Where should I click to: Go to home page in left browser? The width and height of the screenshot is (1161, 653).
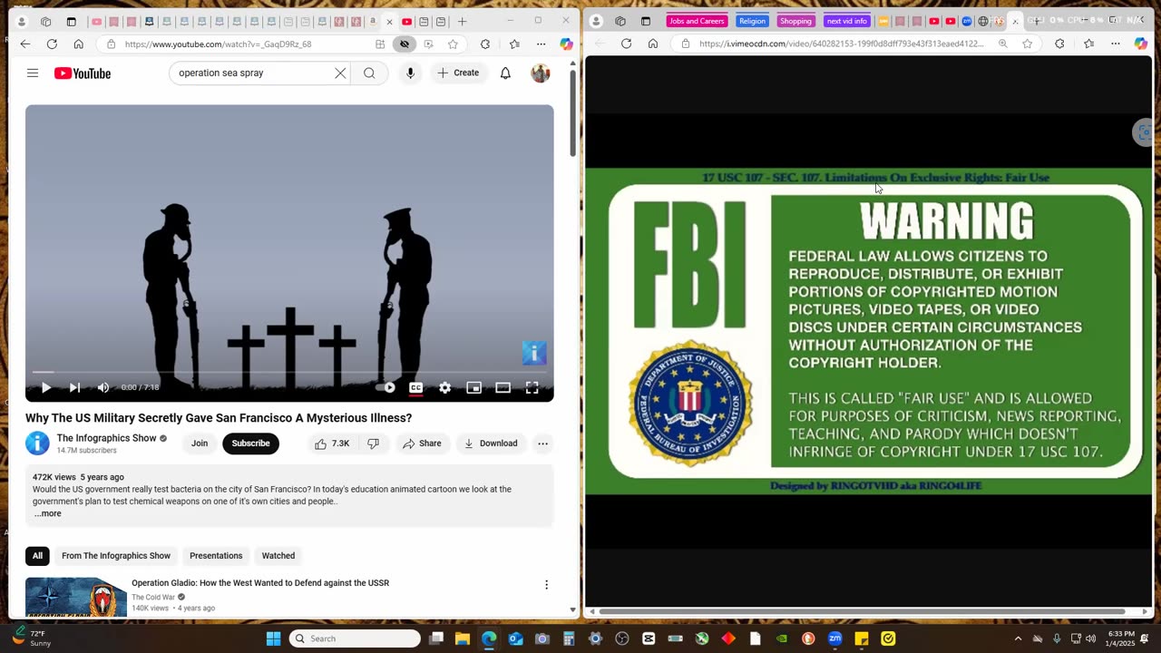click(x=79, y=44)
